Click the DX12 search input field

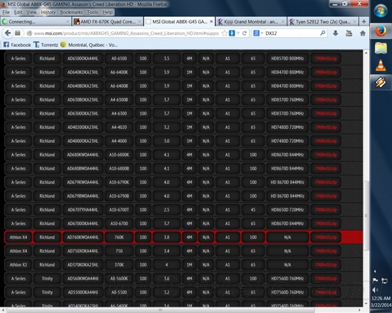click(x=291, y=33)
